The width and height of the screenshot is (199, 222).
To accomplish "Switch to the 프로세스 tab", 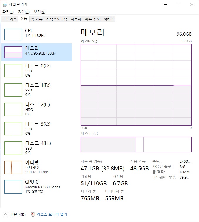I will [x=10, y=19].
